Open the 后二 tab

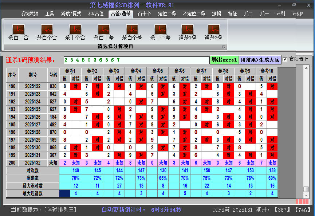248,14
